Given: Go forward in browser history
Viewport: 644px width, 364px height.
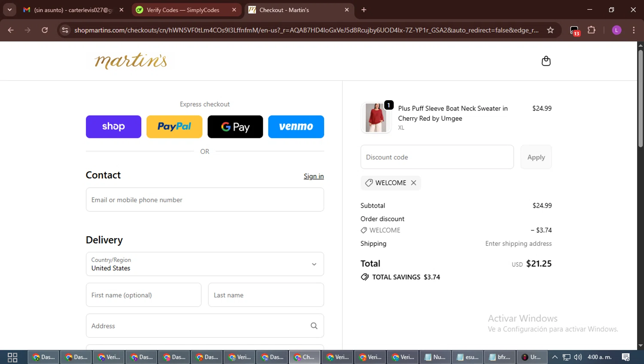Looking at the screenshot, I should [27, 30].
